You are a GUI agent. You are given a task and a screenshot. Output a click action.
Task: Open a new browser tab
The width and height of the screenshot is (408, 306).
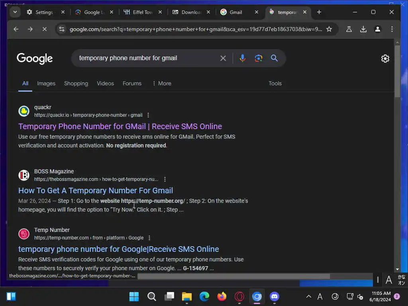(x=319, y=12)
